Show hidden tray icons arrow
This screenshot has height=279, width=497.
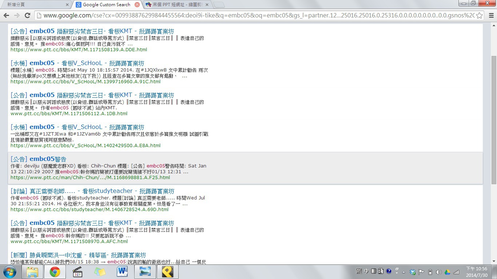click(403, 272)
